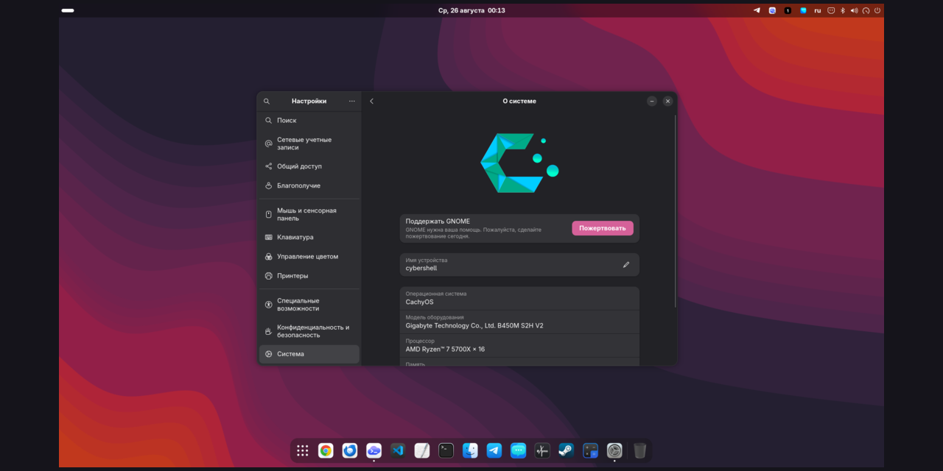This screenshot has width=943, height=471.
Task: Click the blue square tray icon
Action: coord(803,10)
